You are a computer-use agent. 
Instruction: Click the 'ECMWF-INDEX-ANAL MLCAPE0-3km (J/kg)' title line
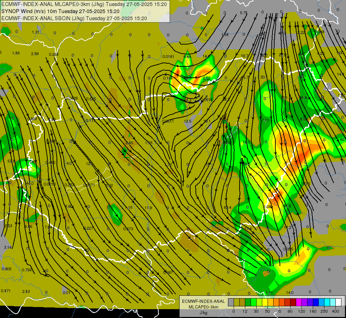coord(84,4)
